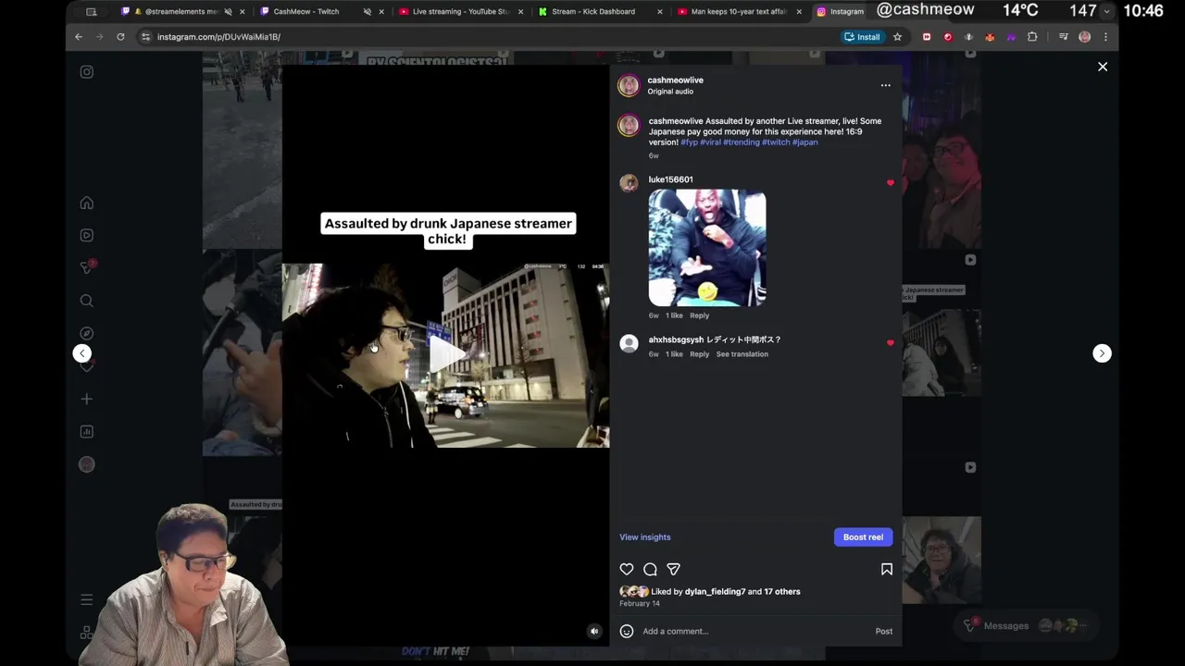Click the browser Forward arrow
This screenshot has width=1185, height=666.
tap(99, 37)
